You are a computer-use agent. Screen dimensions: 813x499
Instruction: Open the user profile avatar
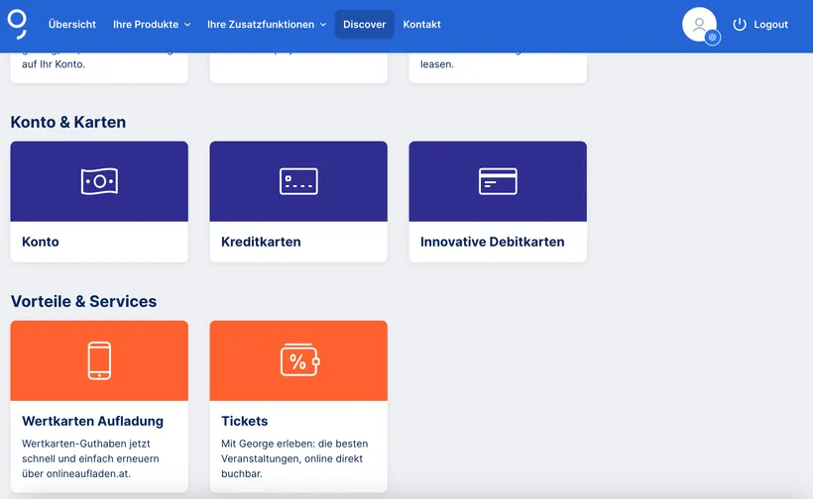699,24
